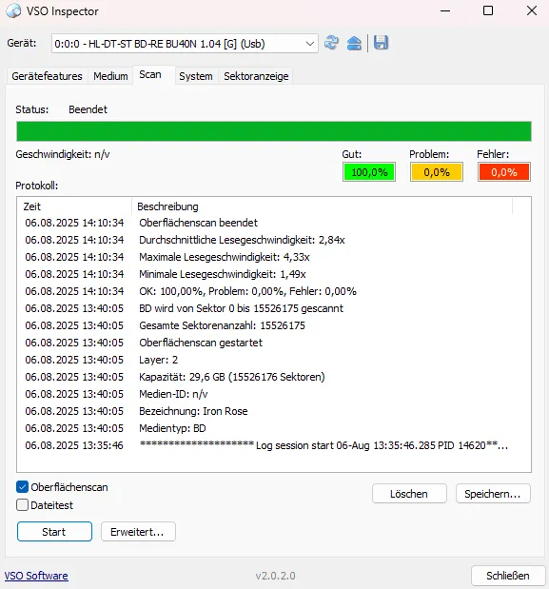Image resolution: width=549 pixels, height=589 pixels.
Task: Select the 'Oberflächenscan gestartet' log row
Action: click(265, 343)
